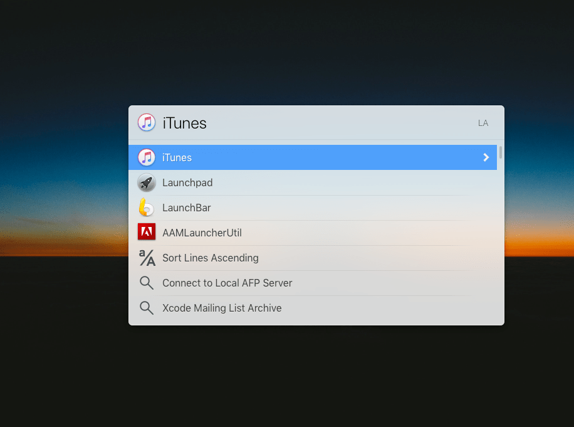Click the red Adobe AAMLauncherUtil icon

point(147,232)
